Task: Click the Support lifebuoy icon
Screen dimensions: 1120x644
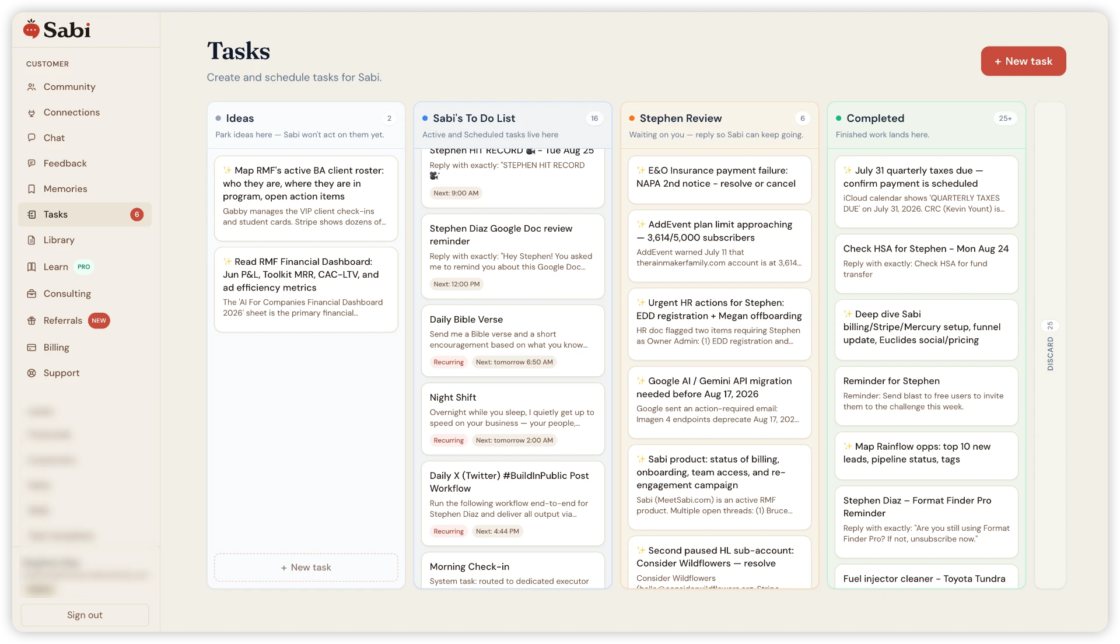Action: [x=32, y=373]
